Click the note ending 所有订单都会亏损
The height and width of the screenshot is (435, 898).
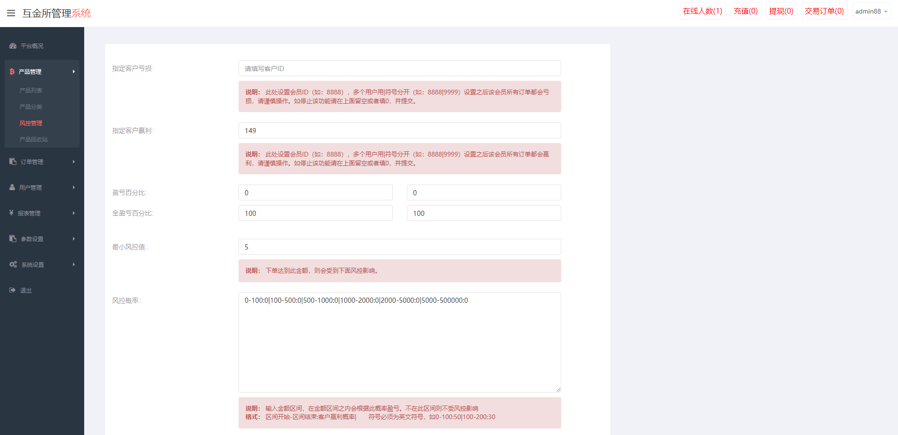pyautogui.click(x=400, y=96)
